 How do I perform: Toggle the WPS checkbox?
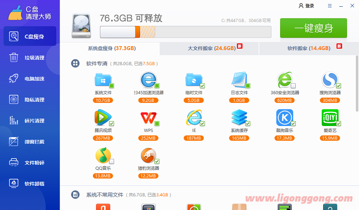coord(157,124)
